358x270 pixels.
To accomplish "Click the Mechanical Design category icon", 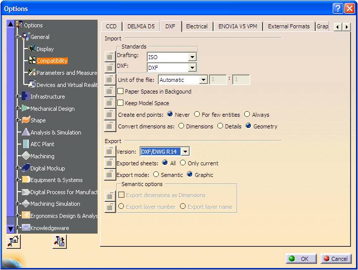I will point(26,108).
